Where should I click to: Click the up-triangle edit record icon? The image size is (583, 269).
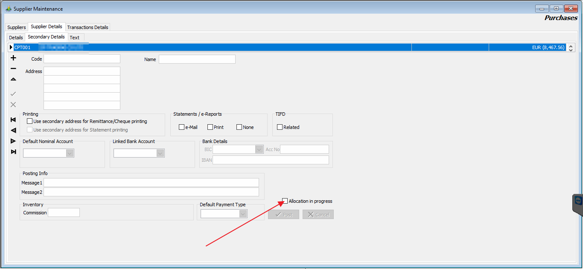[x=13, y=79]
